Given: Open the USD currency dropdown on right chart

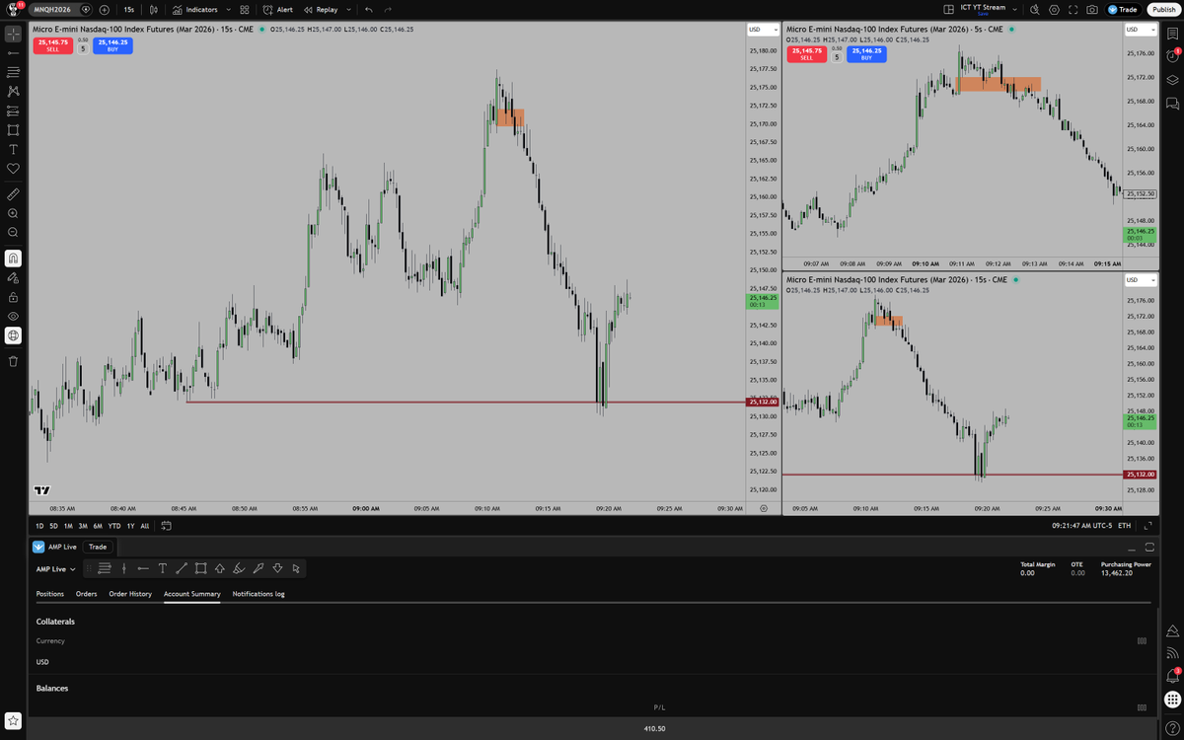Looking at the screenshot, I should click(x=1142, y=30).
